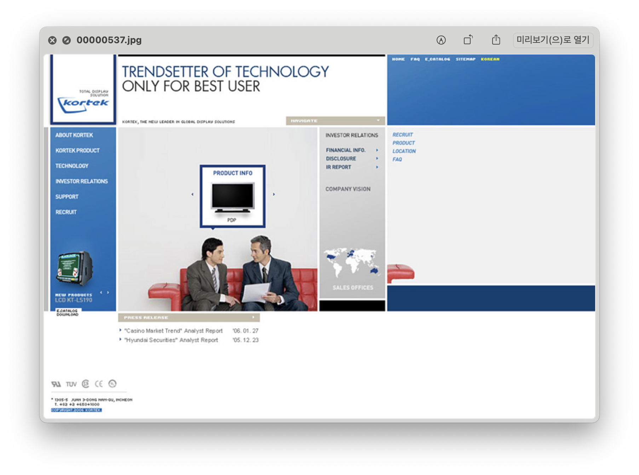Close the Quick Look window with the X button
The width and height of the screenshot is (639, 475).
[52, 40]
